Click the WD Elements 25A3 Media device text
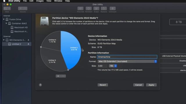 [x=110, y=40]
